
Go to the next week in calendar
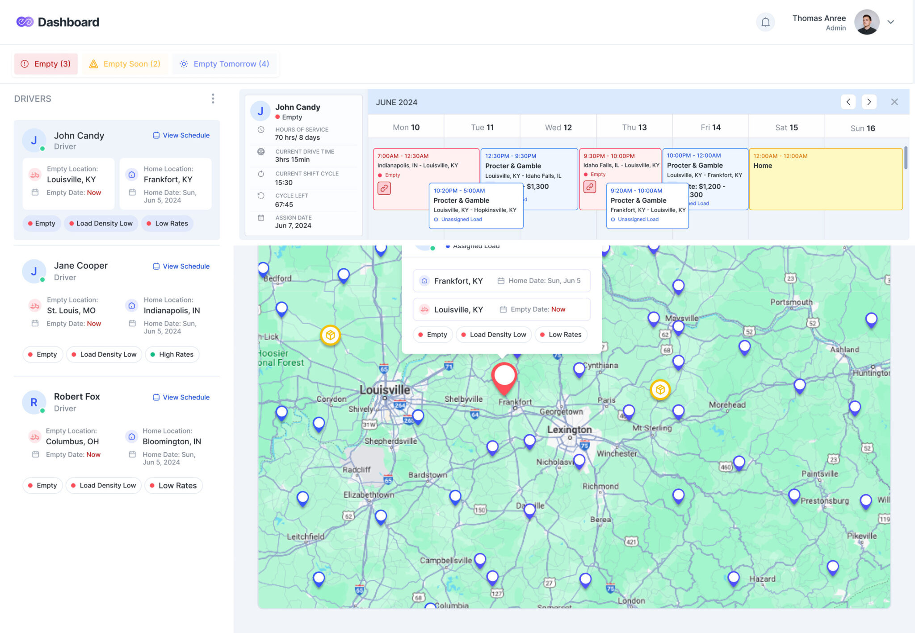[x=869, y=102]
